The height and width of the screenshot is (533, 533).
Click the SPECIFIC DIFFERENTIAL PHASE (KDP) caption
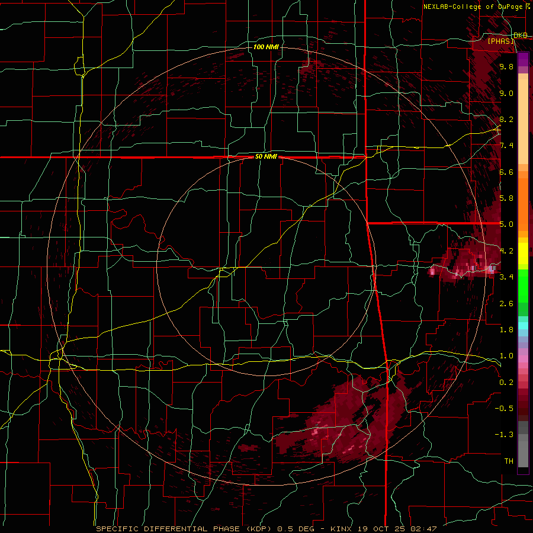click(x=184, y=529)
